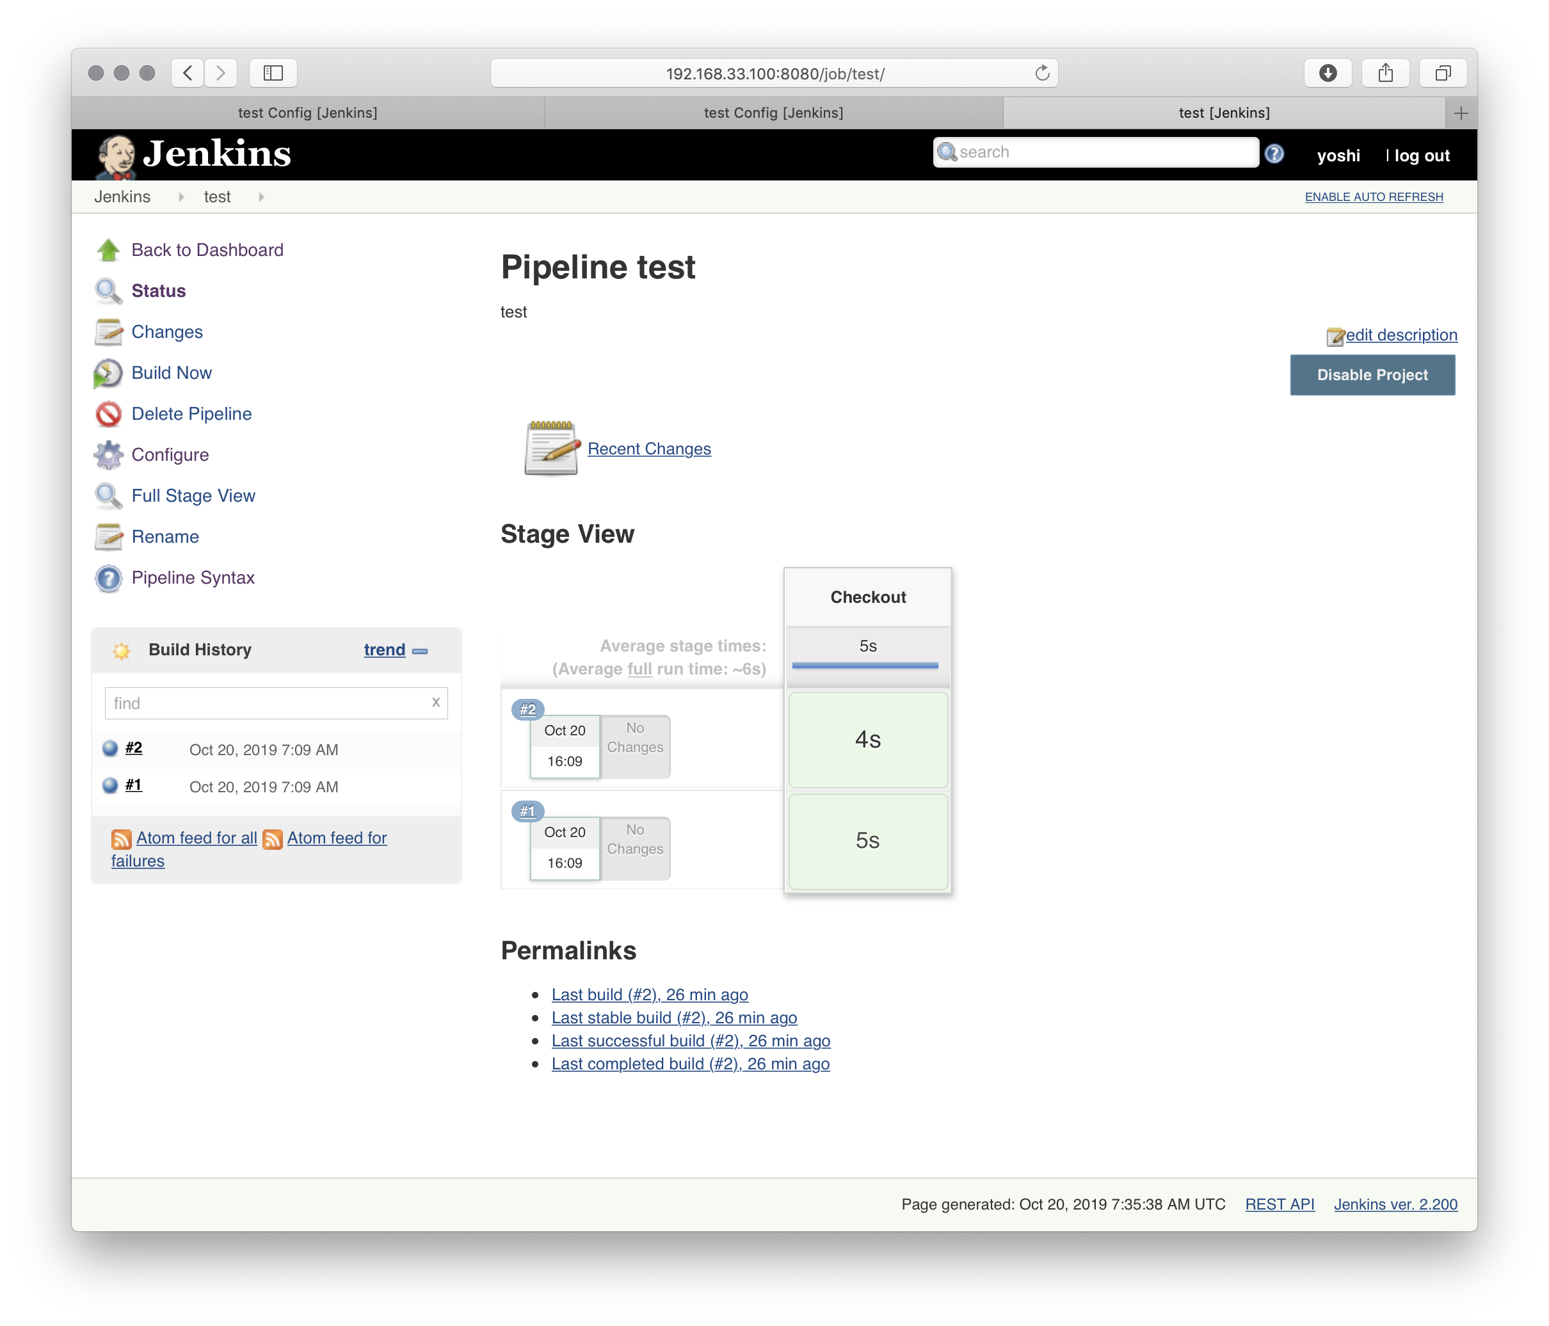Viewport: 1549px width, 1326px height.
Task: Click the RSS icon for Atom feed for all
Action: (121, 840)
